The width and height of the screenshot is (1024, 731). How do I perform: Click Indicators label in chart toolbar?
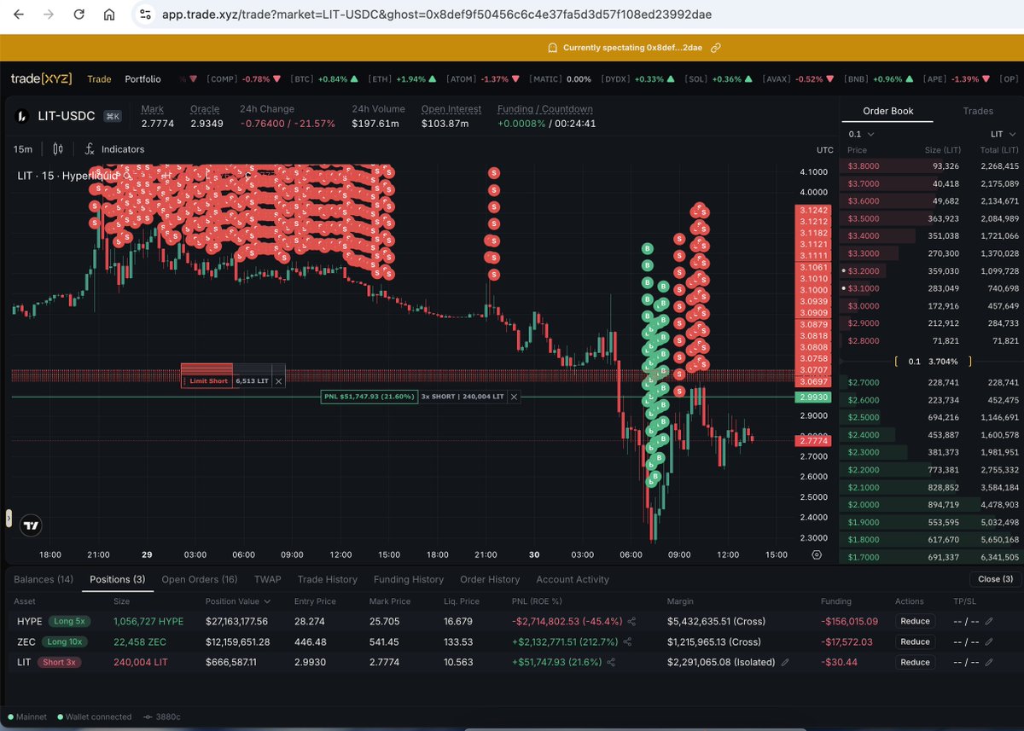pyautogui.click(x=123, y=149)
